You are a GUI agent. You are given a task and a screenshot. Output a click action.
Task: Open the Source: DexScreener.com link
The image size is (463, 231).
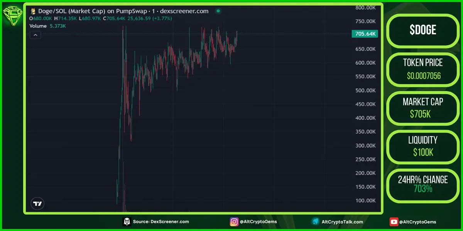point(161,222)
